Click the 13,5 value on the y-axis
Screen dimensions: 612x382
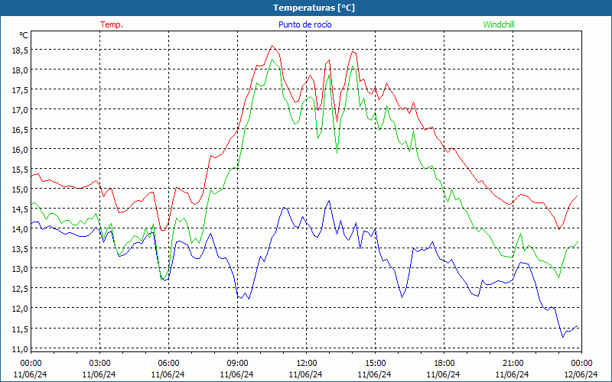pos(20,249)
